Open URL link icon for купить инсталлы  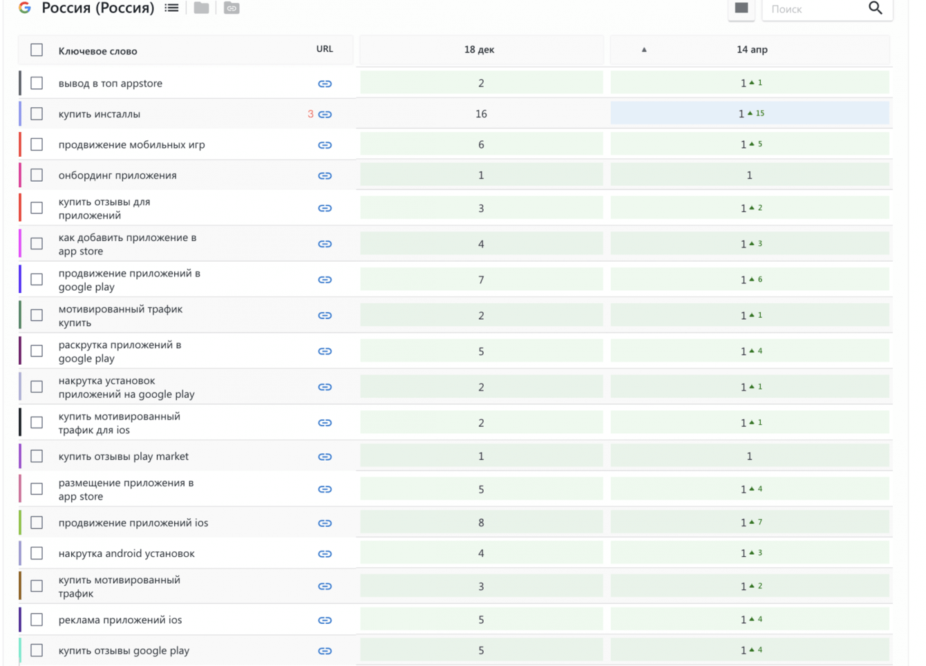[325, 114]
